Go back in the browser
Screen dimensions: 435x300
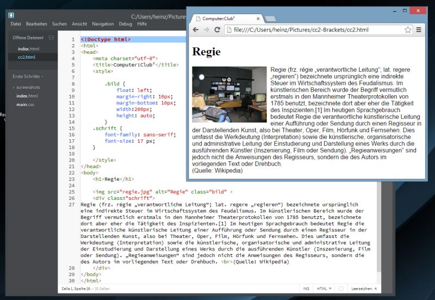196,30
